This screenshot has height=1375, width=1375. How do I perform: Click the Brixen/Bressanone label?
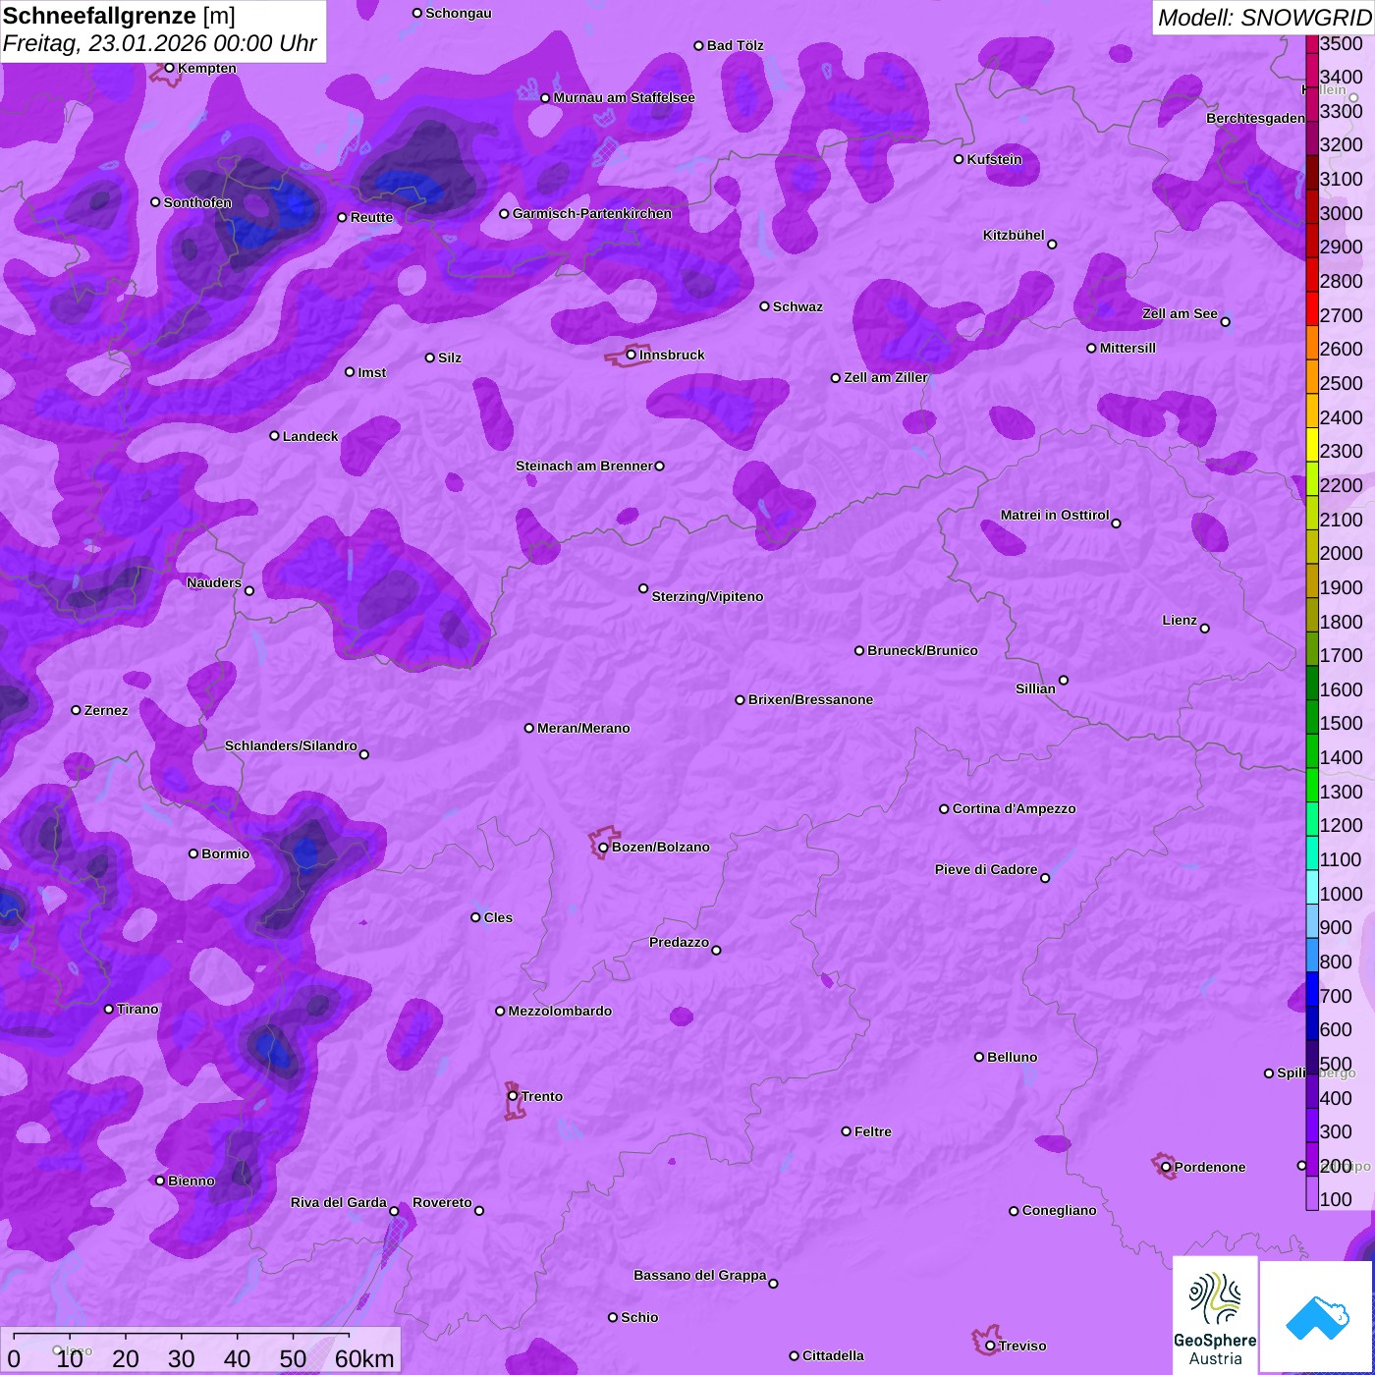click(810, 699)
